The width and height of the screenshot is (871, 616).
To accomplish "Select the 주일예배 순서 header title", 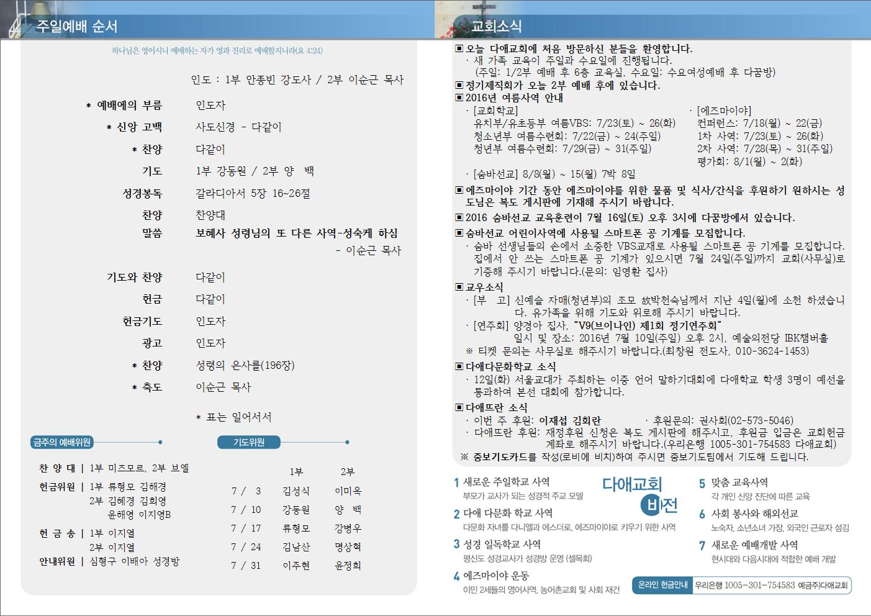I will (x=77, y=26).
